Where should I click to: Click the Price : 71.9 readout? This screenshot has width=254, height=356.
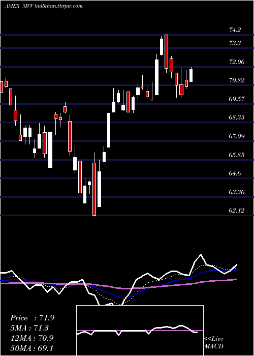click(x=32, y=318)
